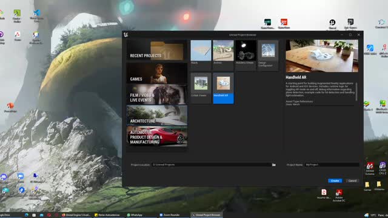Open the Games folder on desktop
This screenshot has height=218, width=388.
(x=367, y=186)
